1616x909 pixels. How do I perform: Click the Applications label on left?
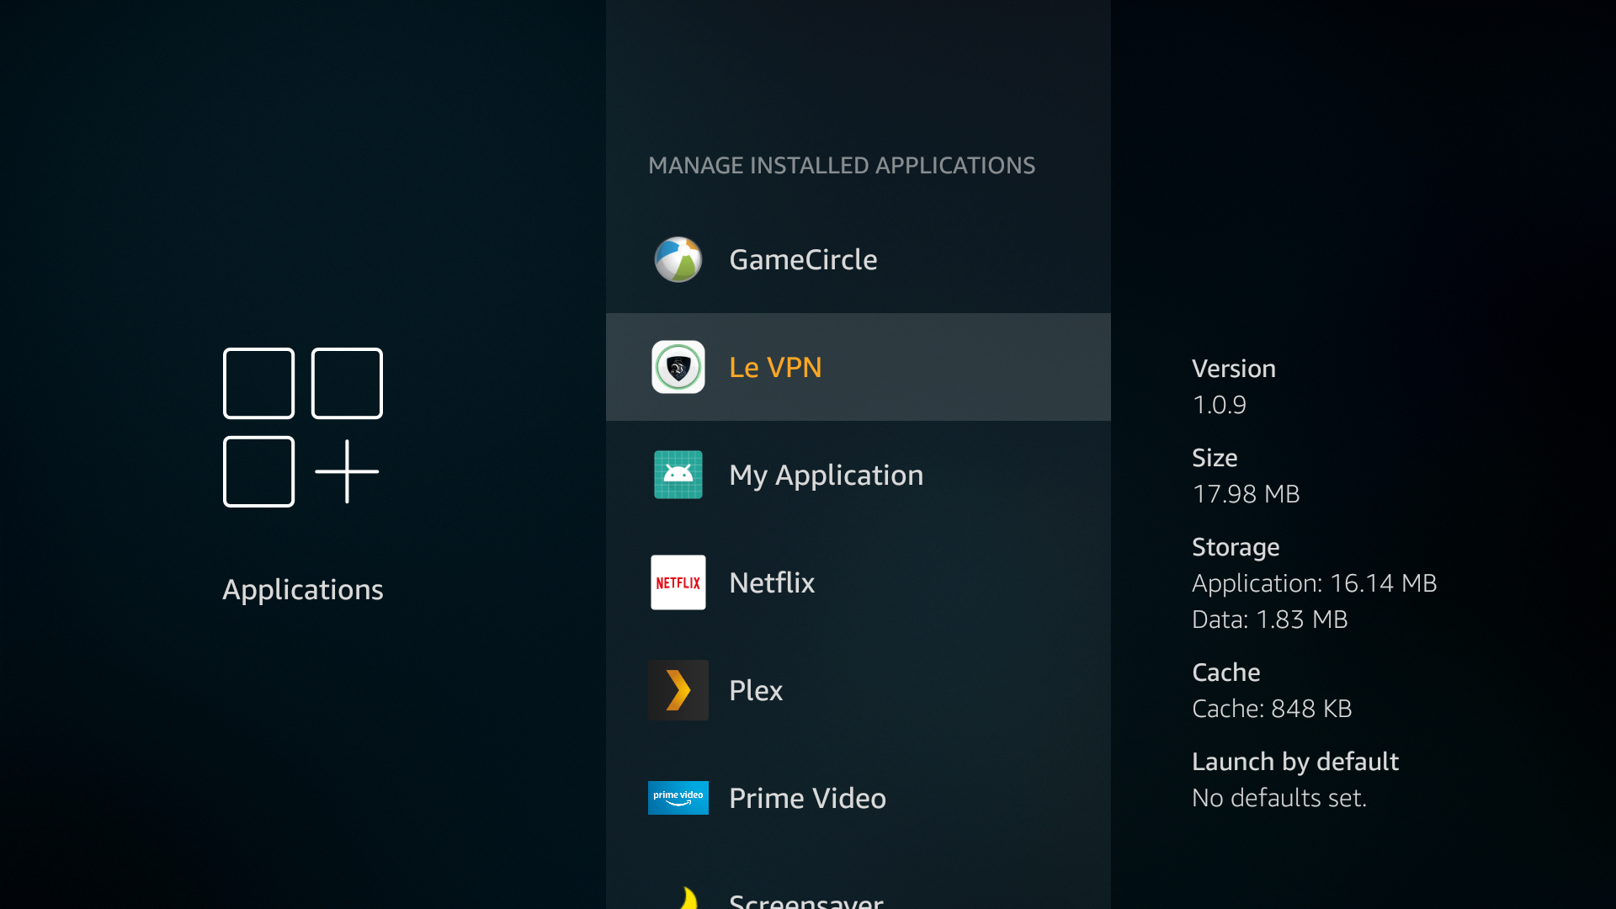pyautogui.click(x=302, y=589)
